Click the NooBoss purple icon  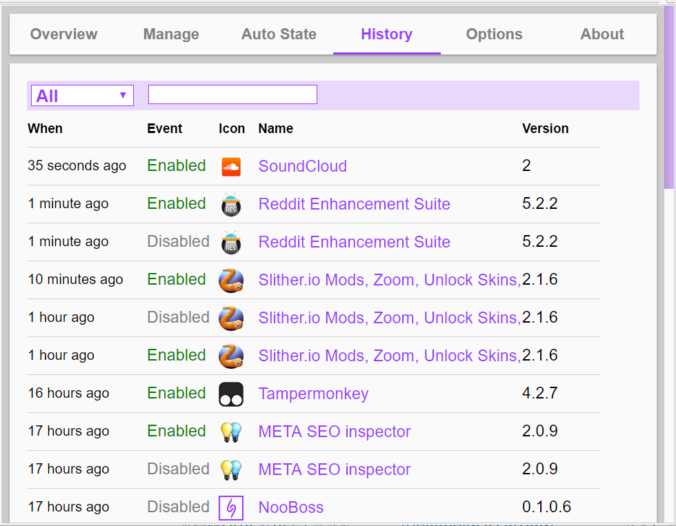click(x=231, y=508)
